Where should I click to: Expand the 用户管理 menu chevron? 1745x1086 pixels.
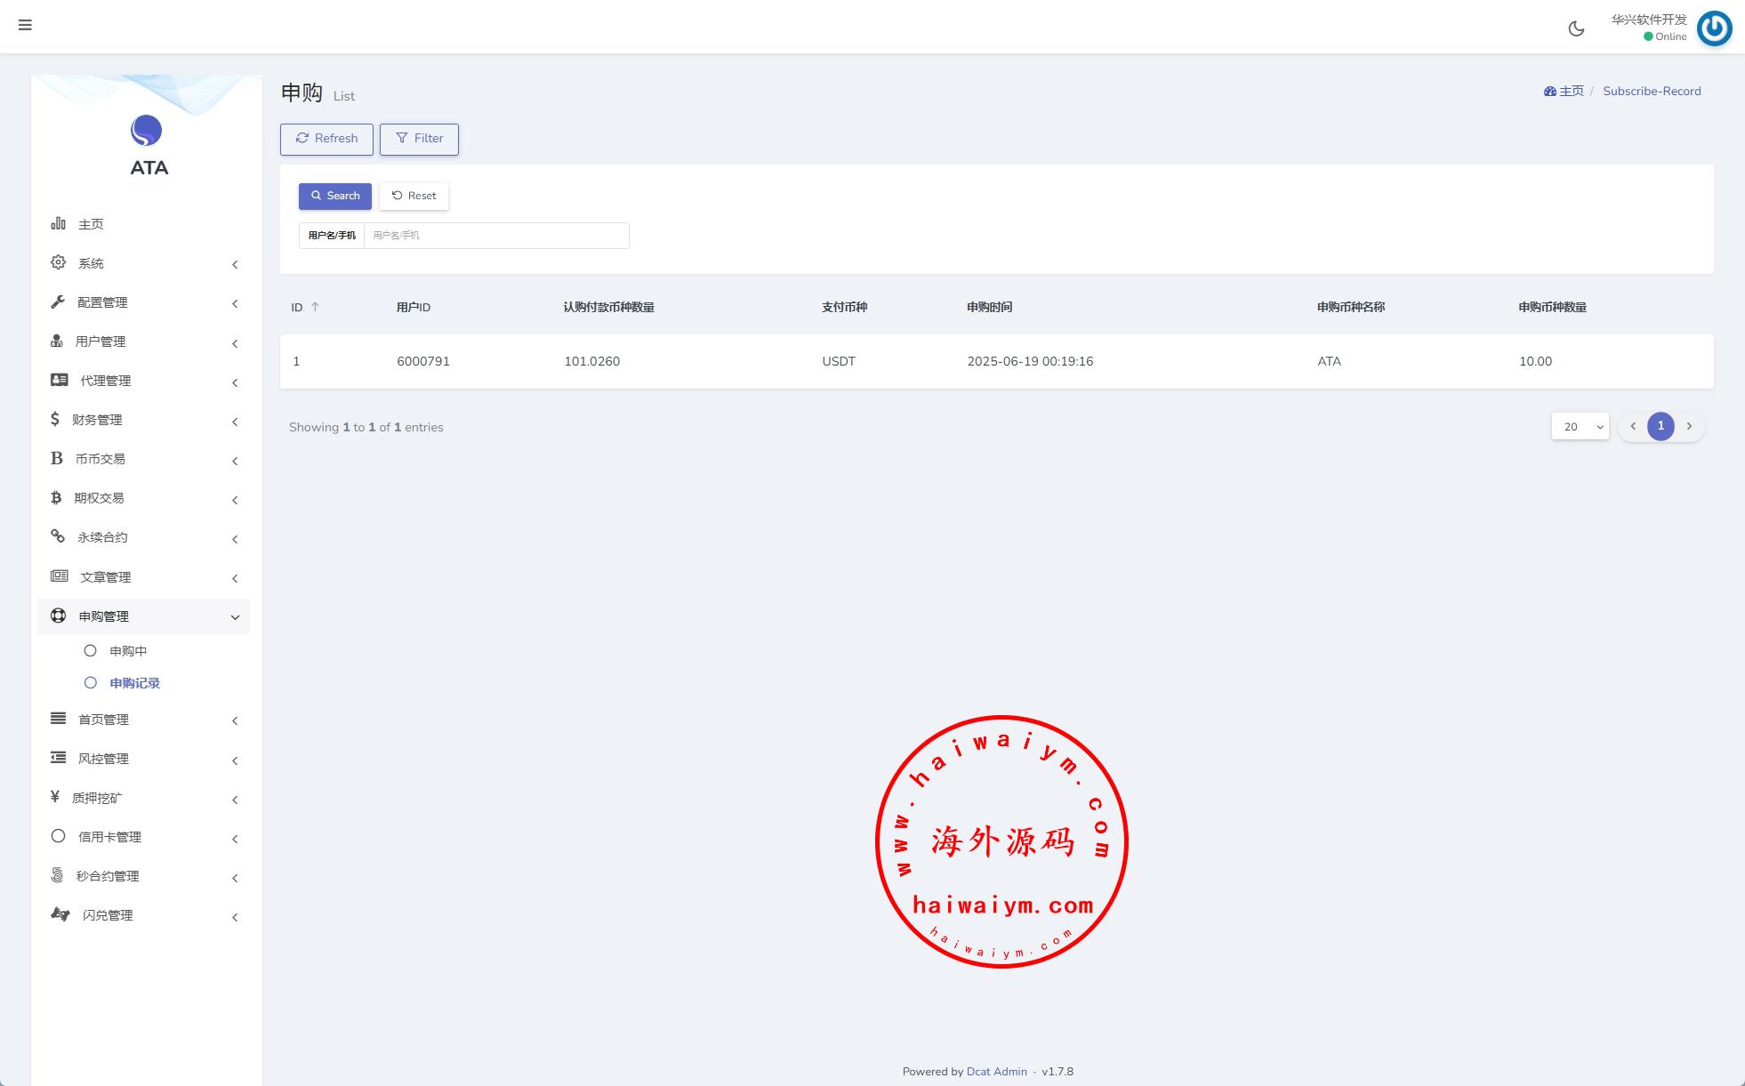tap(235, 343)
